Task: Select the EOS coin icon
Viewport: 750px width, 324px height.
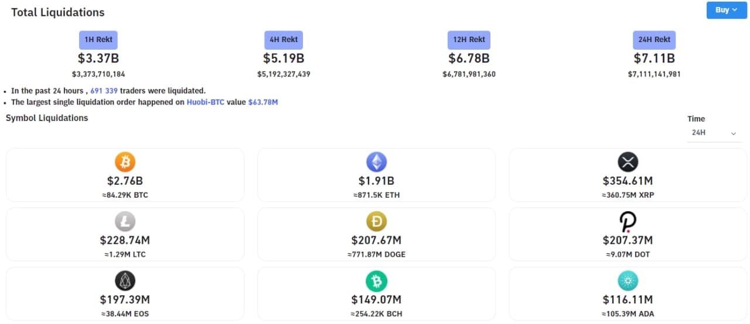Action: (125, 281)
